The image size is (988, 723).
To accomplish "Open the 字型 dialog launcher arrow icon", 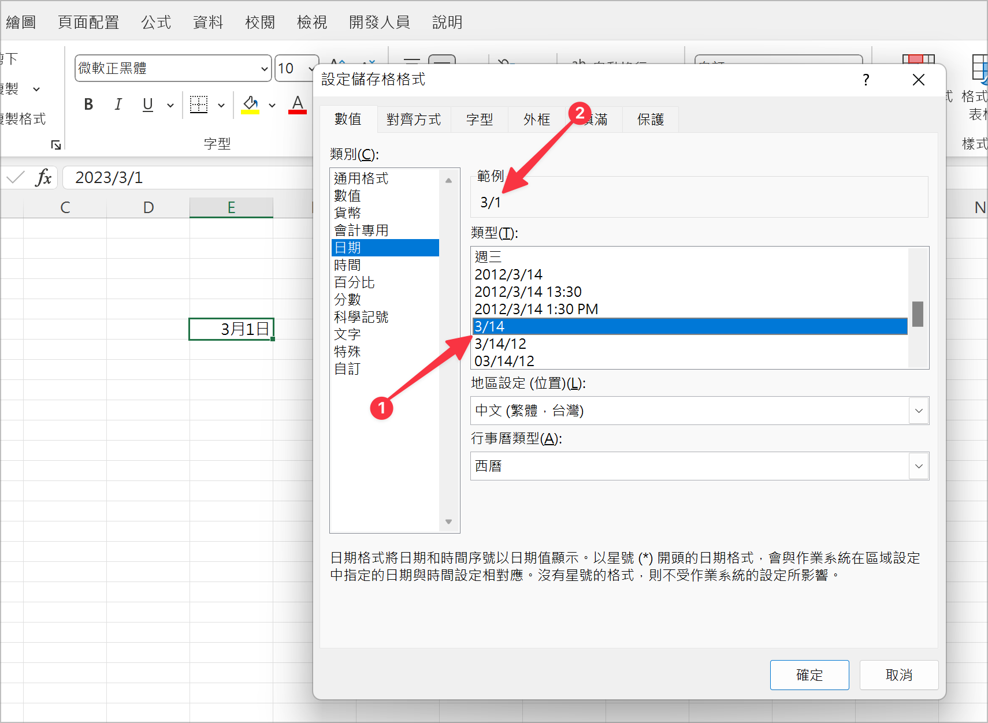I will (55, 145).
